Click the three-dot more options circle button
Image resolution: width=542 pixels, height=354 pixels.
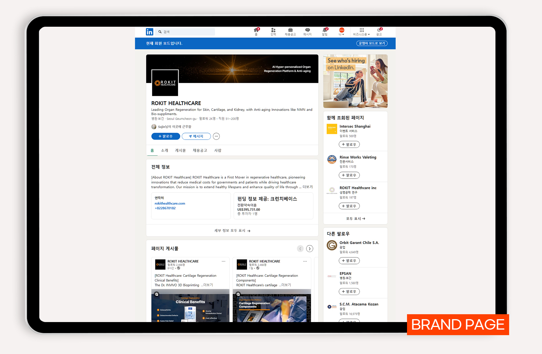point(216,136)
